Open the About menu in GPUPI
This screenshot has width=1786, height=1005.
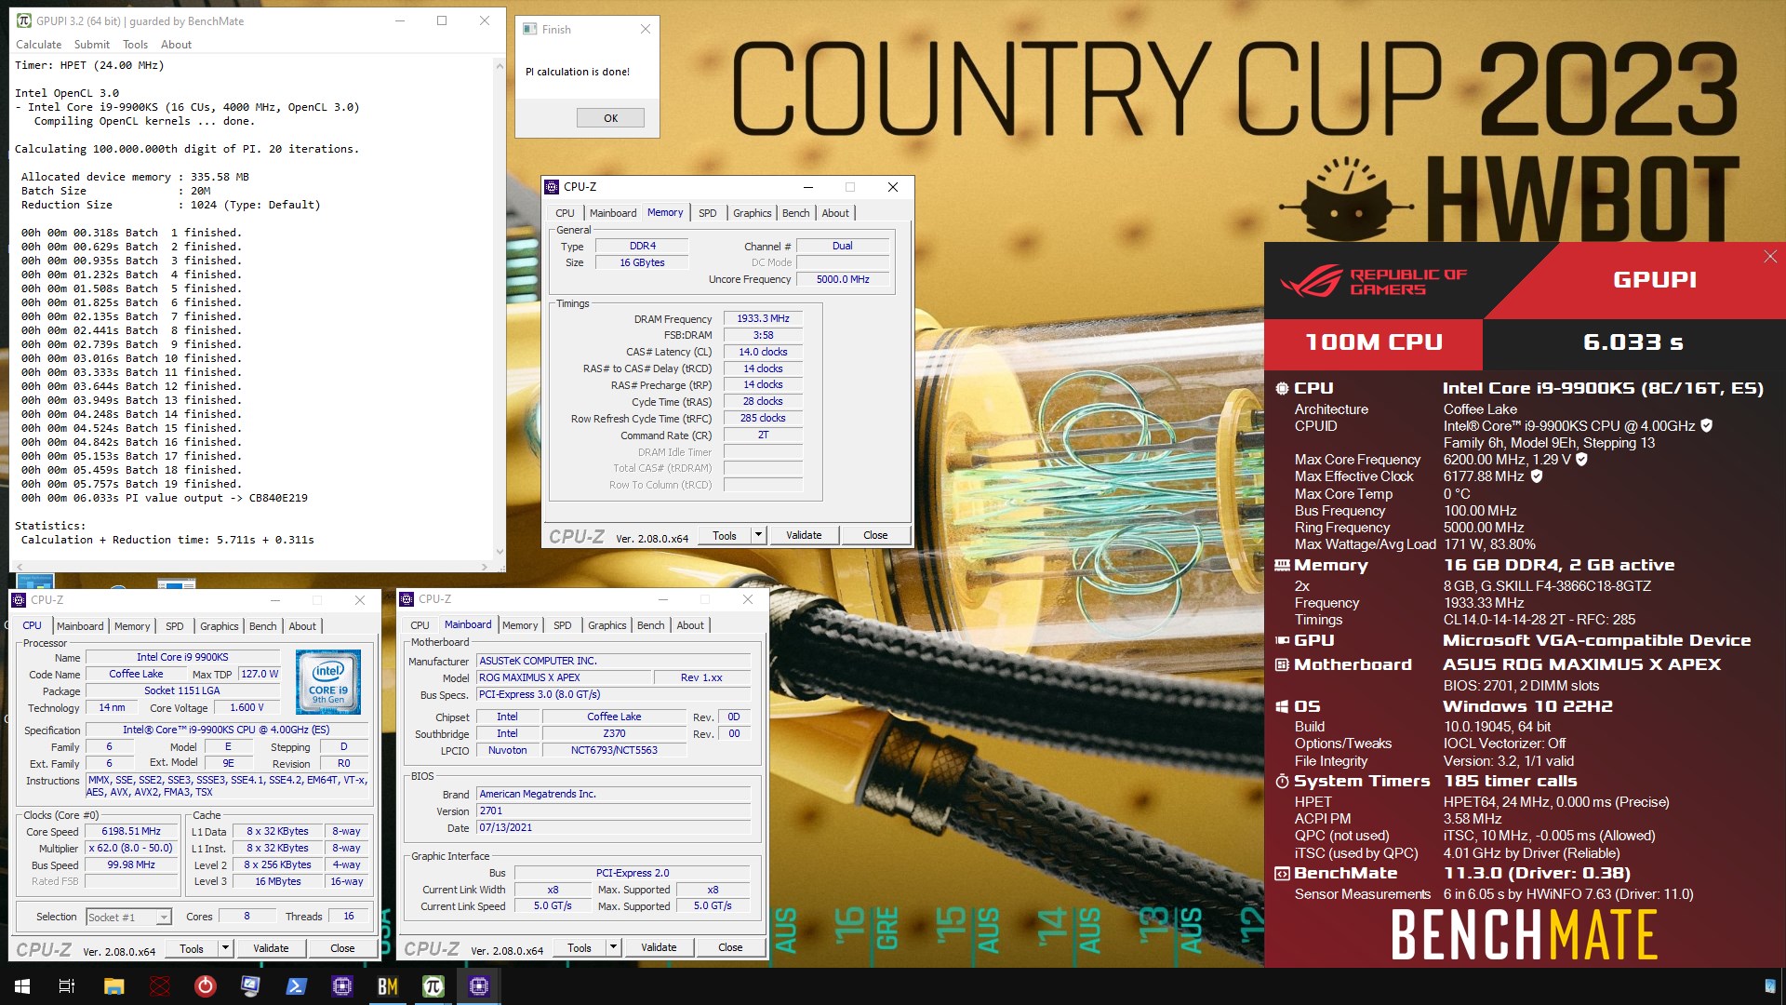pyautogui.click(x=176, y=45)
